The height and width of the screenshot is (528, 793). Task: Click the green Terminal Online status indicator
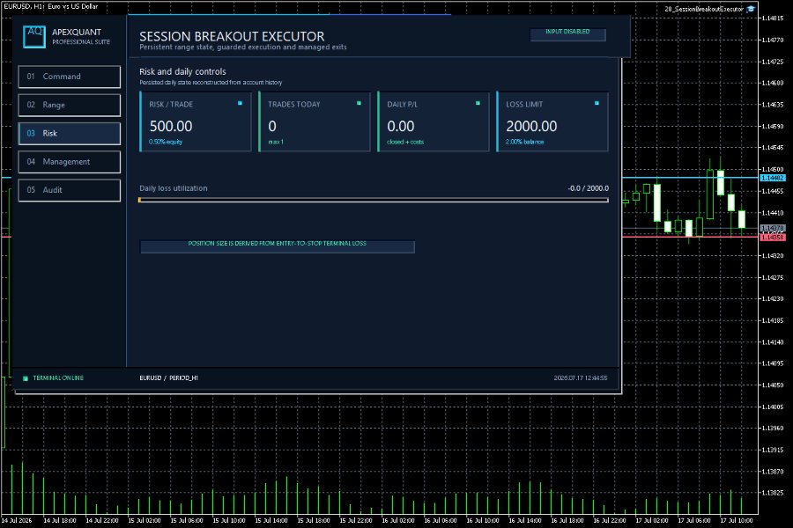(x=26, y=378)
